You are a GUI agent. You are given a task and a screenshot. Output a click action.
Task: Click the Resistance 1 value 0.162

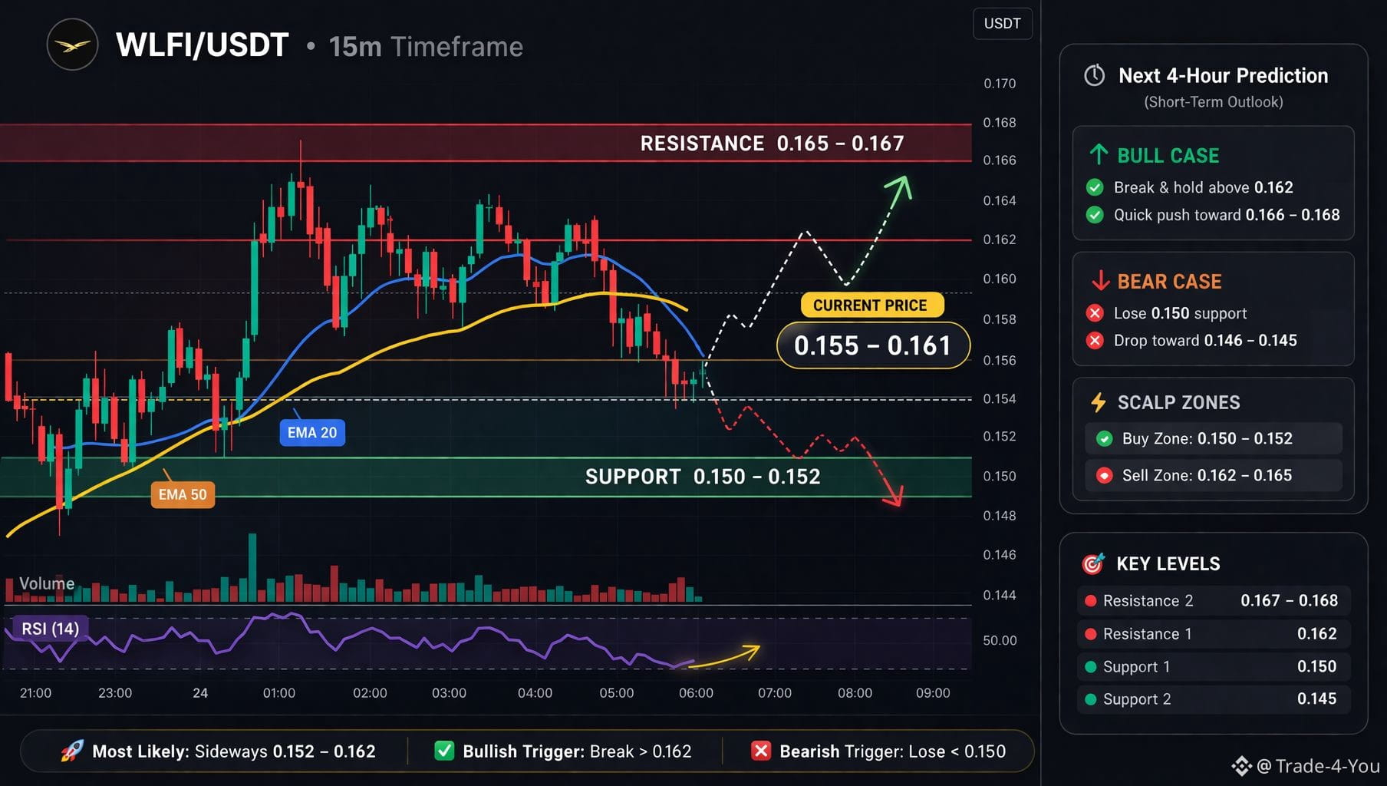pos(1316,634)
